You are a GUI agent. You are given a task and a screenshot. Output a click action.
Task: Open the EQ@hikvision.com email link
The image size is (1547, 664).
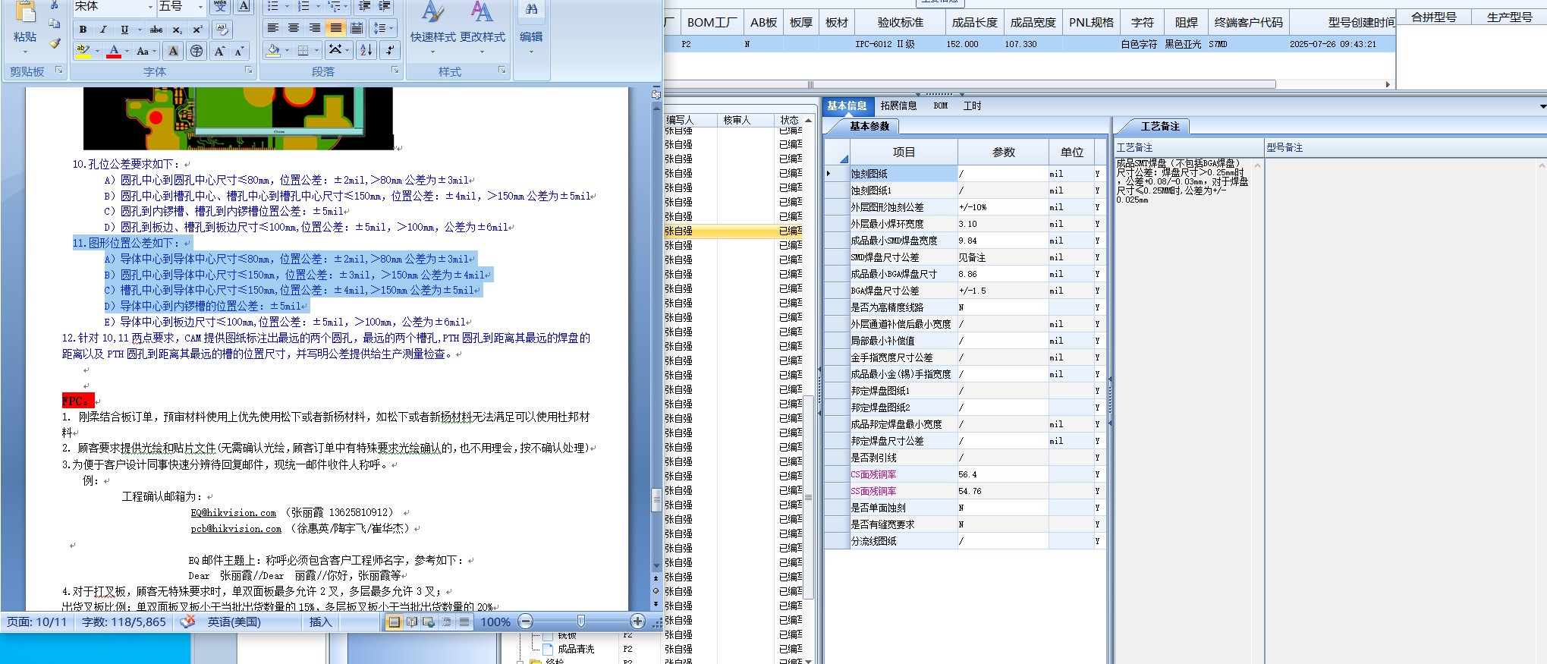click(233, 513)
